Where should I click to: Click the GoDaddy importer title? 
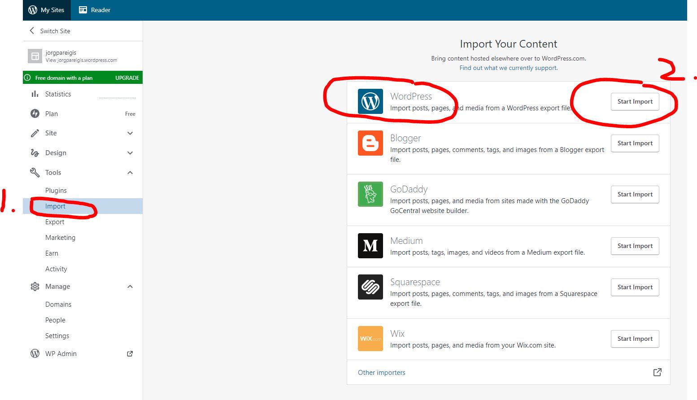(409, 189)
